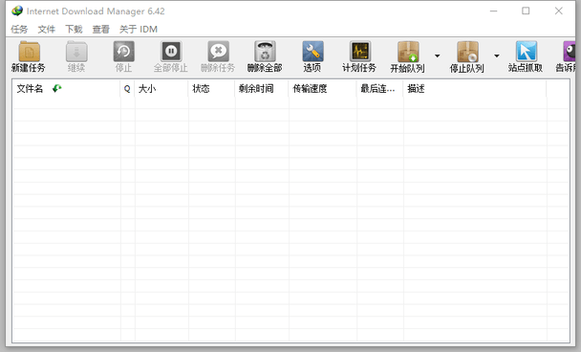The height and width of the screenshot is (352, 581).
Task: Click the 继续 (resume) toolbar icon
Action: coord(76,52)
